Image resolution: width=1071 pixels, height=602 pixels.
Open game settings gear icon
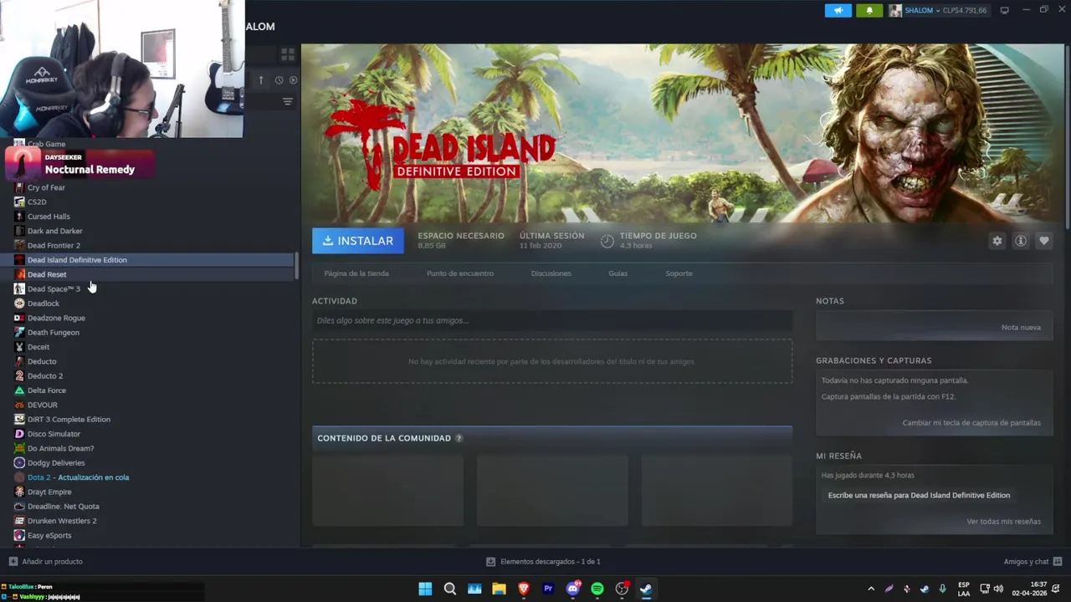pos(997,241)
